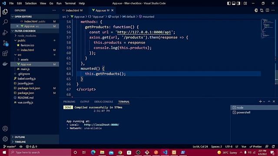Open the new terminal launch profile dropdown
This screenshot has width=278, height=156.
tap(264, 101)
